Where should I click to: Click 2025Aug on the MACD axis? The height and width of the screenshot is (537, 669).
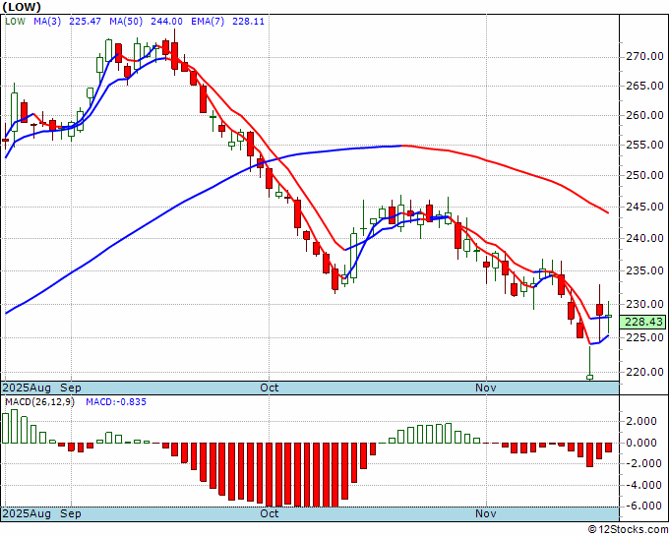pyautogui.click(x=27, y=513)
